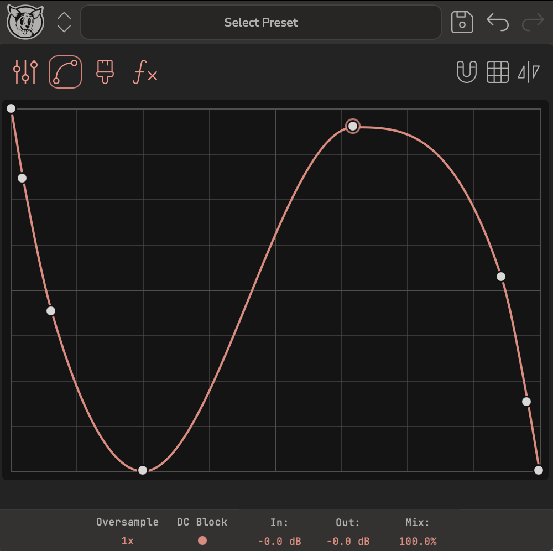Screen dimensions: 553x551
Task: Select the paint brush tool icon
Action: [x=103, y=71]
